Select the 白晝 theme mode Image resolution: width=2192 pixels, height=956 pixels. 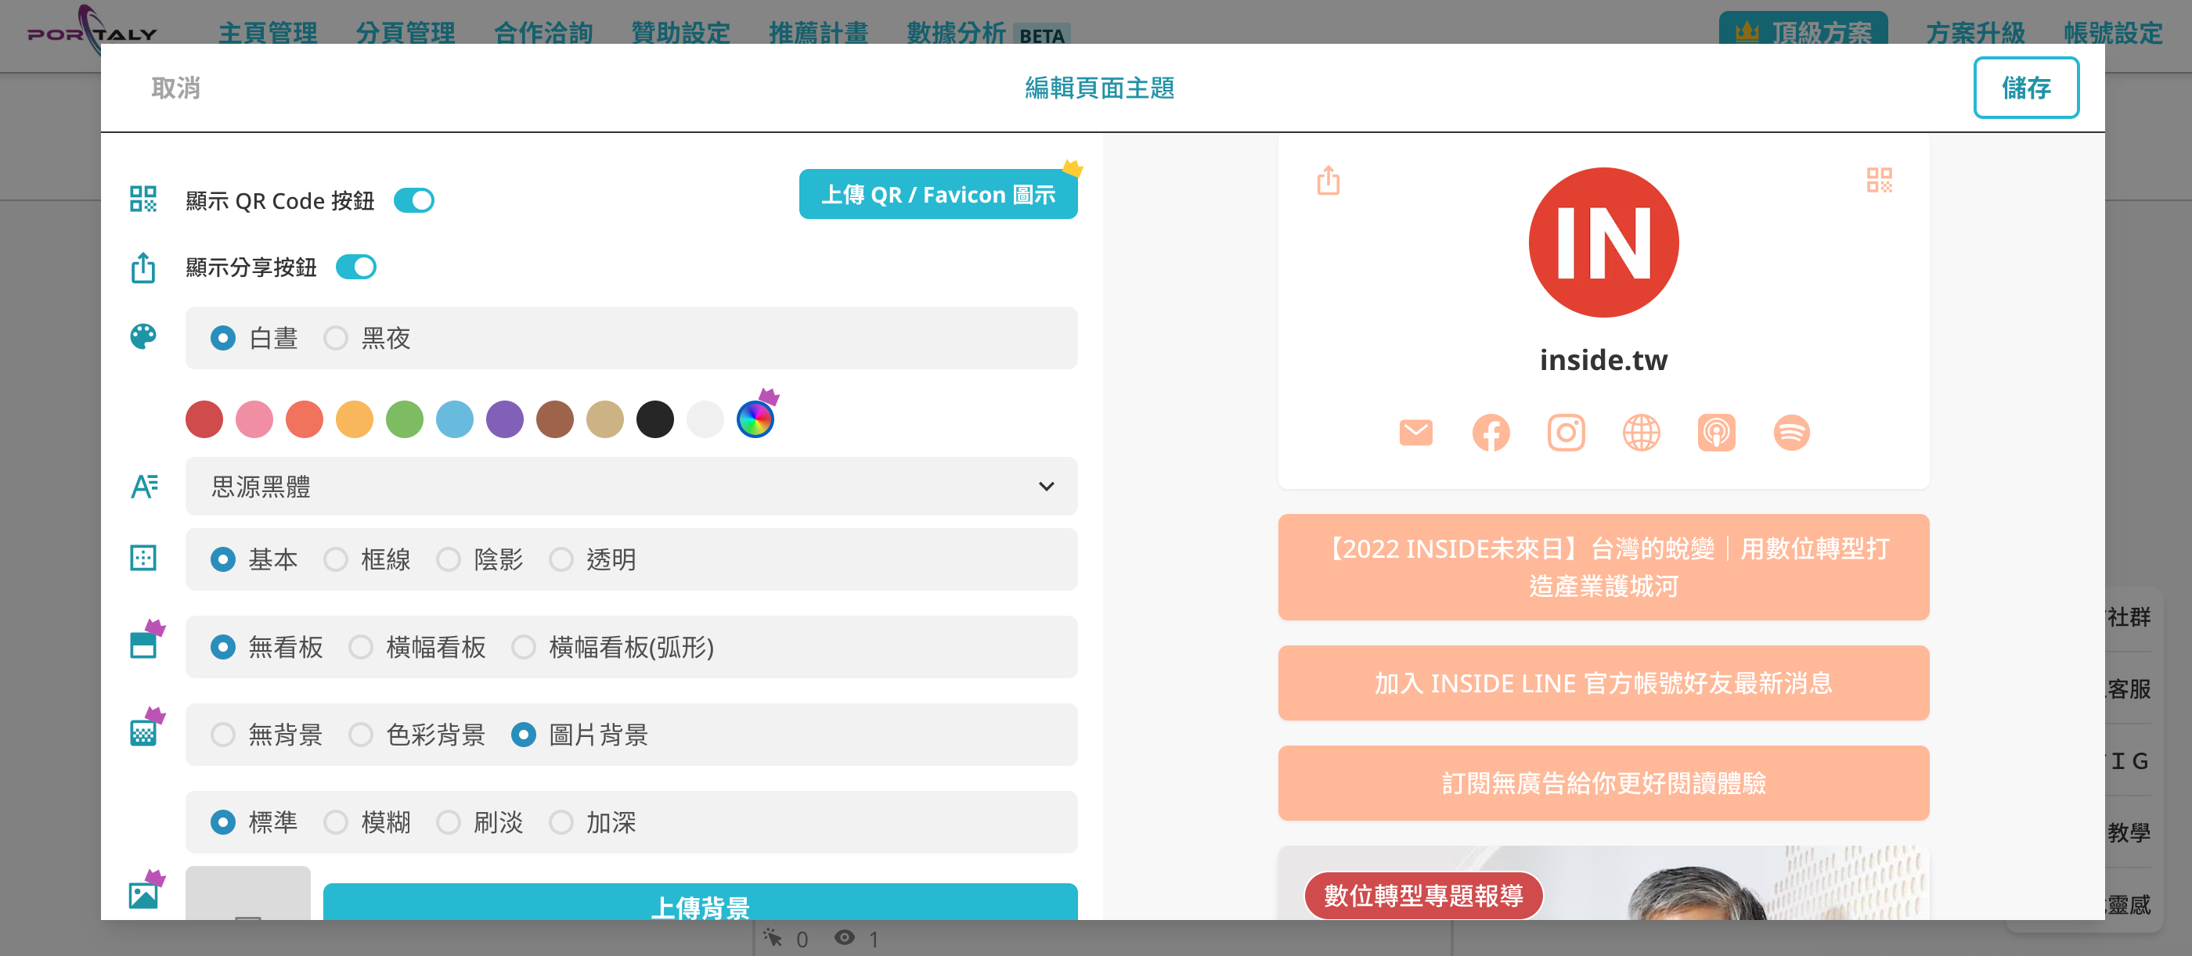click(x=254, y=339)
